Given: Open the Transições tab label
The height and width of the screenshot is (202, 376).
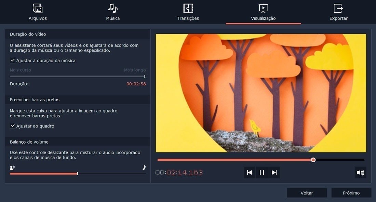Looking at the screenshot, I should coord(188,18).
